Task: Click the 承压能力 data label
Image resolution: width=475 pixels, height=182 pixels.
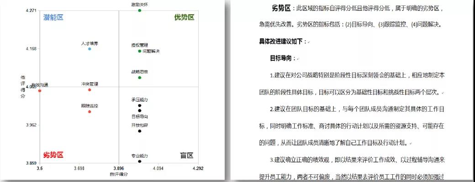Action: click(140, 100)
